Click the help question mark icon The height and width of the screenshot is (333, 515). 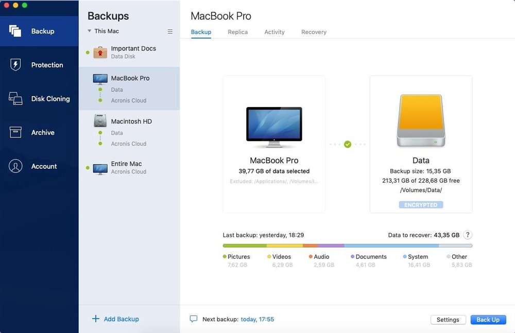pyautogui.click(x=467, y=235)
